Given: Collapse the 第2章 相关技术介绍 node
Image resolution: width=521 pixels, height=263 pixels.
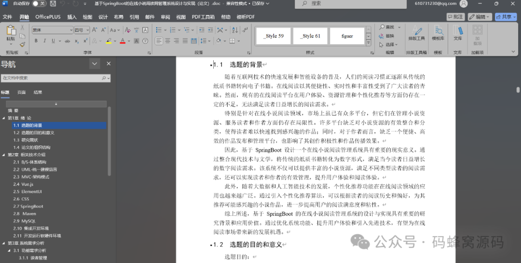Looking at the screenshot, I should tap(4, 155).
